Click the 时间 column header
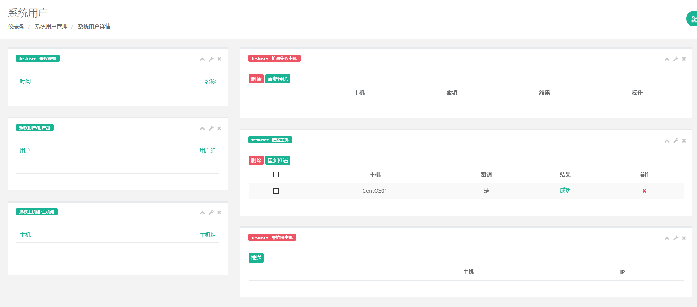This screenshot has width=697, height=307. [x=25, y=81]
